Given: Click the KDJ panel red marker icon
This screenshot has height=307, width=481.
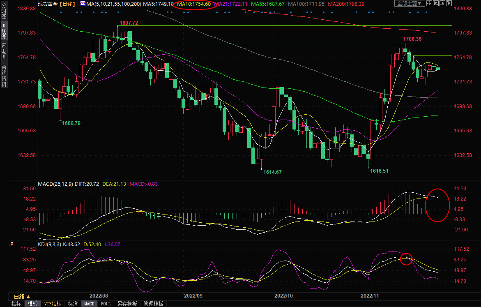Looking at the screenshot, I should (12, 244).
